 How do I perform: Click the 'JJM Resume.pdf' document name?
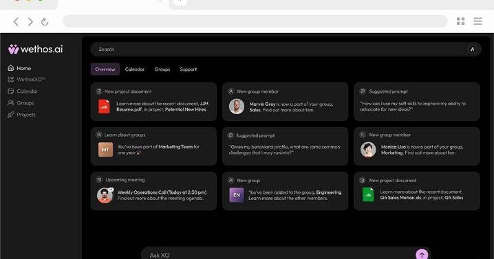coord(162,106)
